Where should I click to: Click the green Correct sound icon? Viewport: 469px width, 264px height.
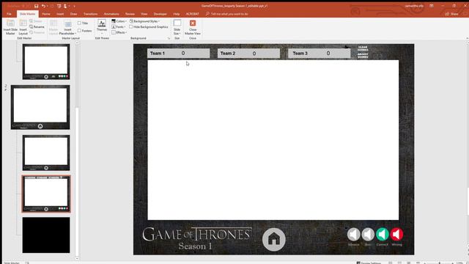point(383,235)
